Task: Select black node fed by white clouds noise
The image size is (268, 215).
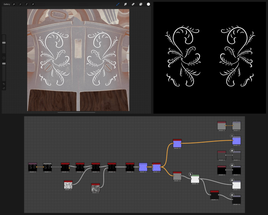Action: 96,167
